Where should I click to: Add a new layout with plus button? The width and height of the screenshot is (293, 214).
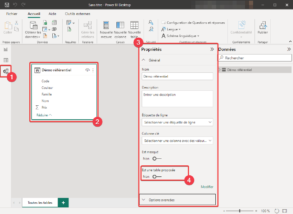pos(63,203)
